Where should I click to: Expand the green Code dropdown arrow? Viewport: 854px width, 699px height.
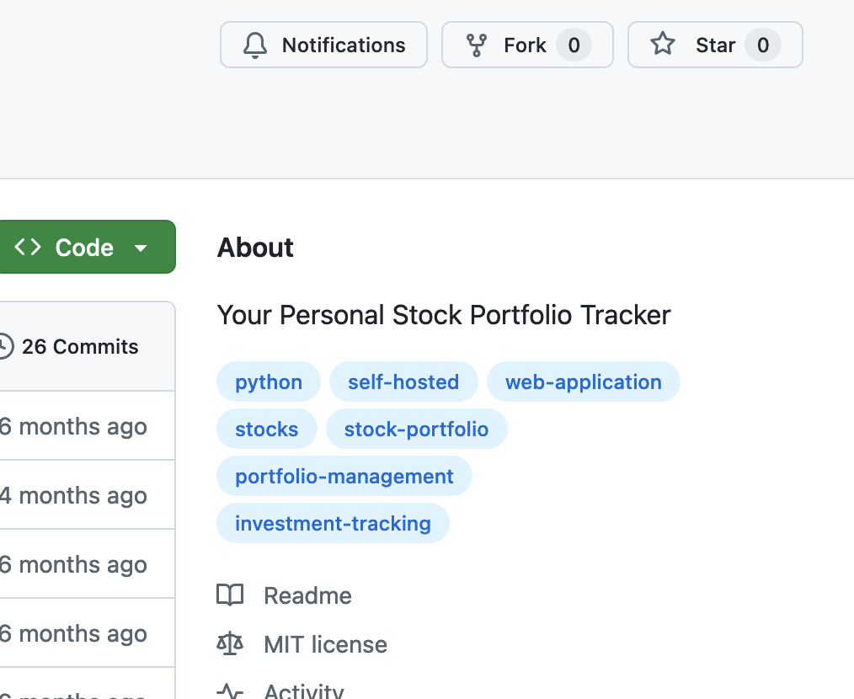[141, 248]
